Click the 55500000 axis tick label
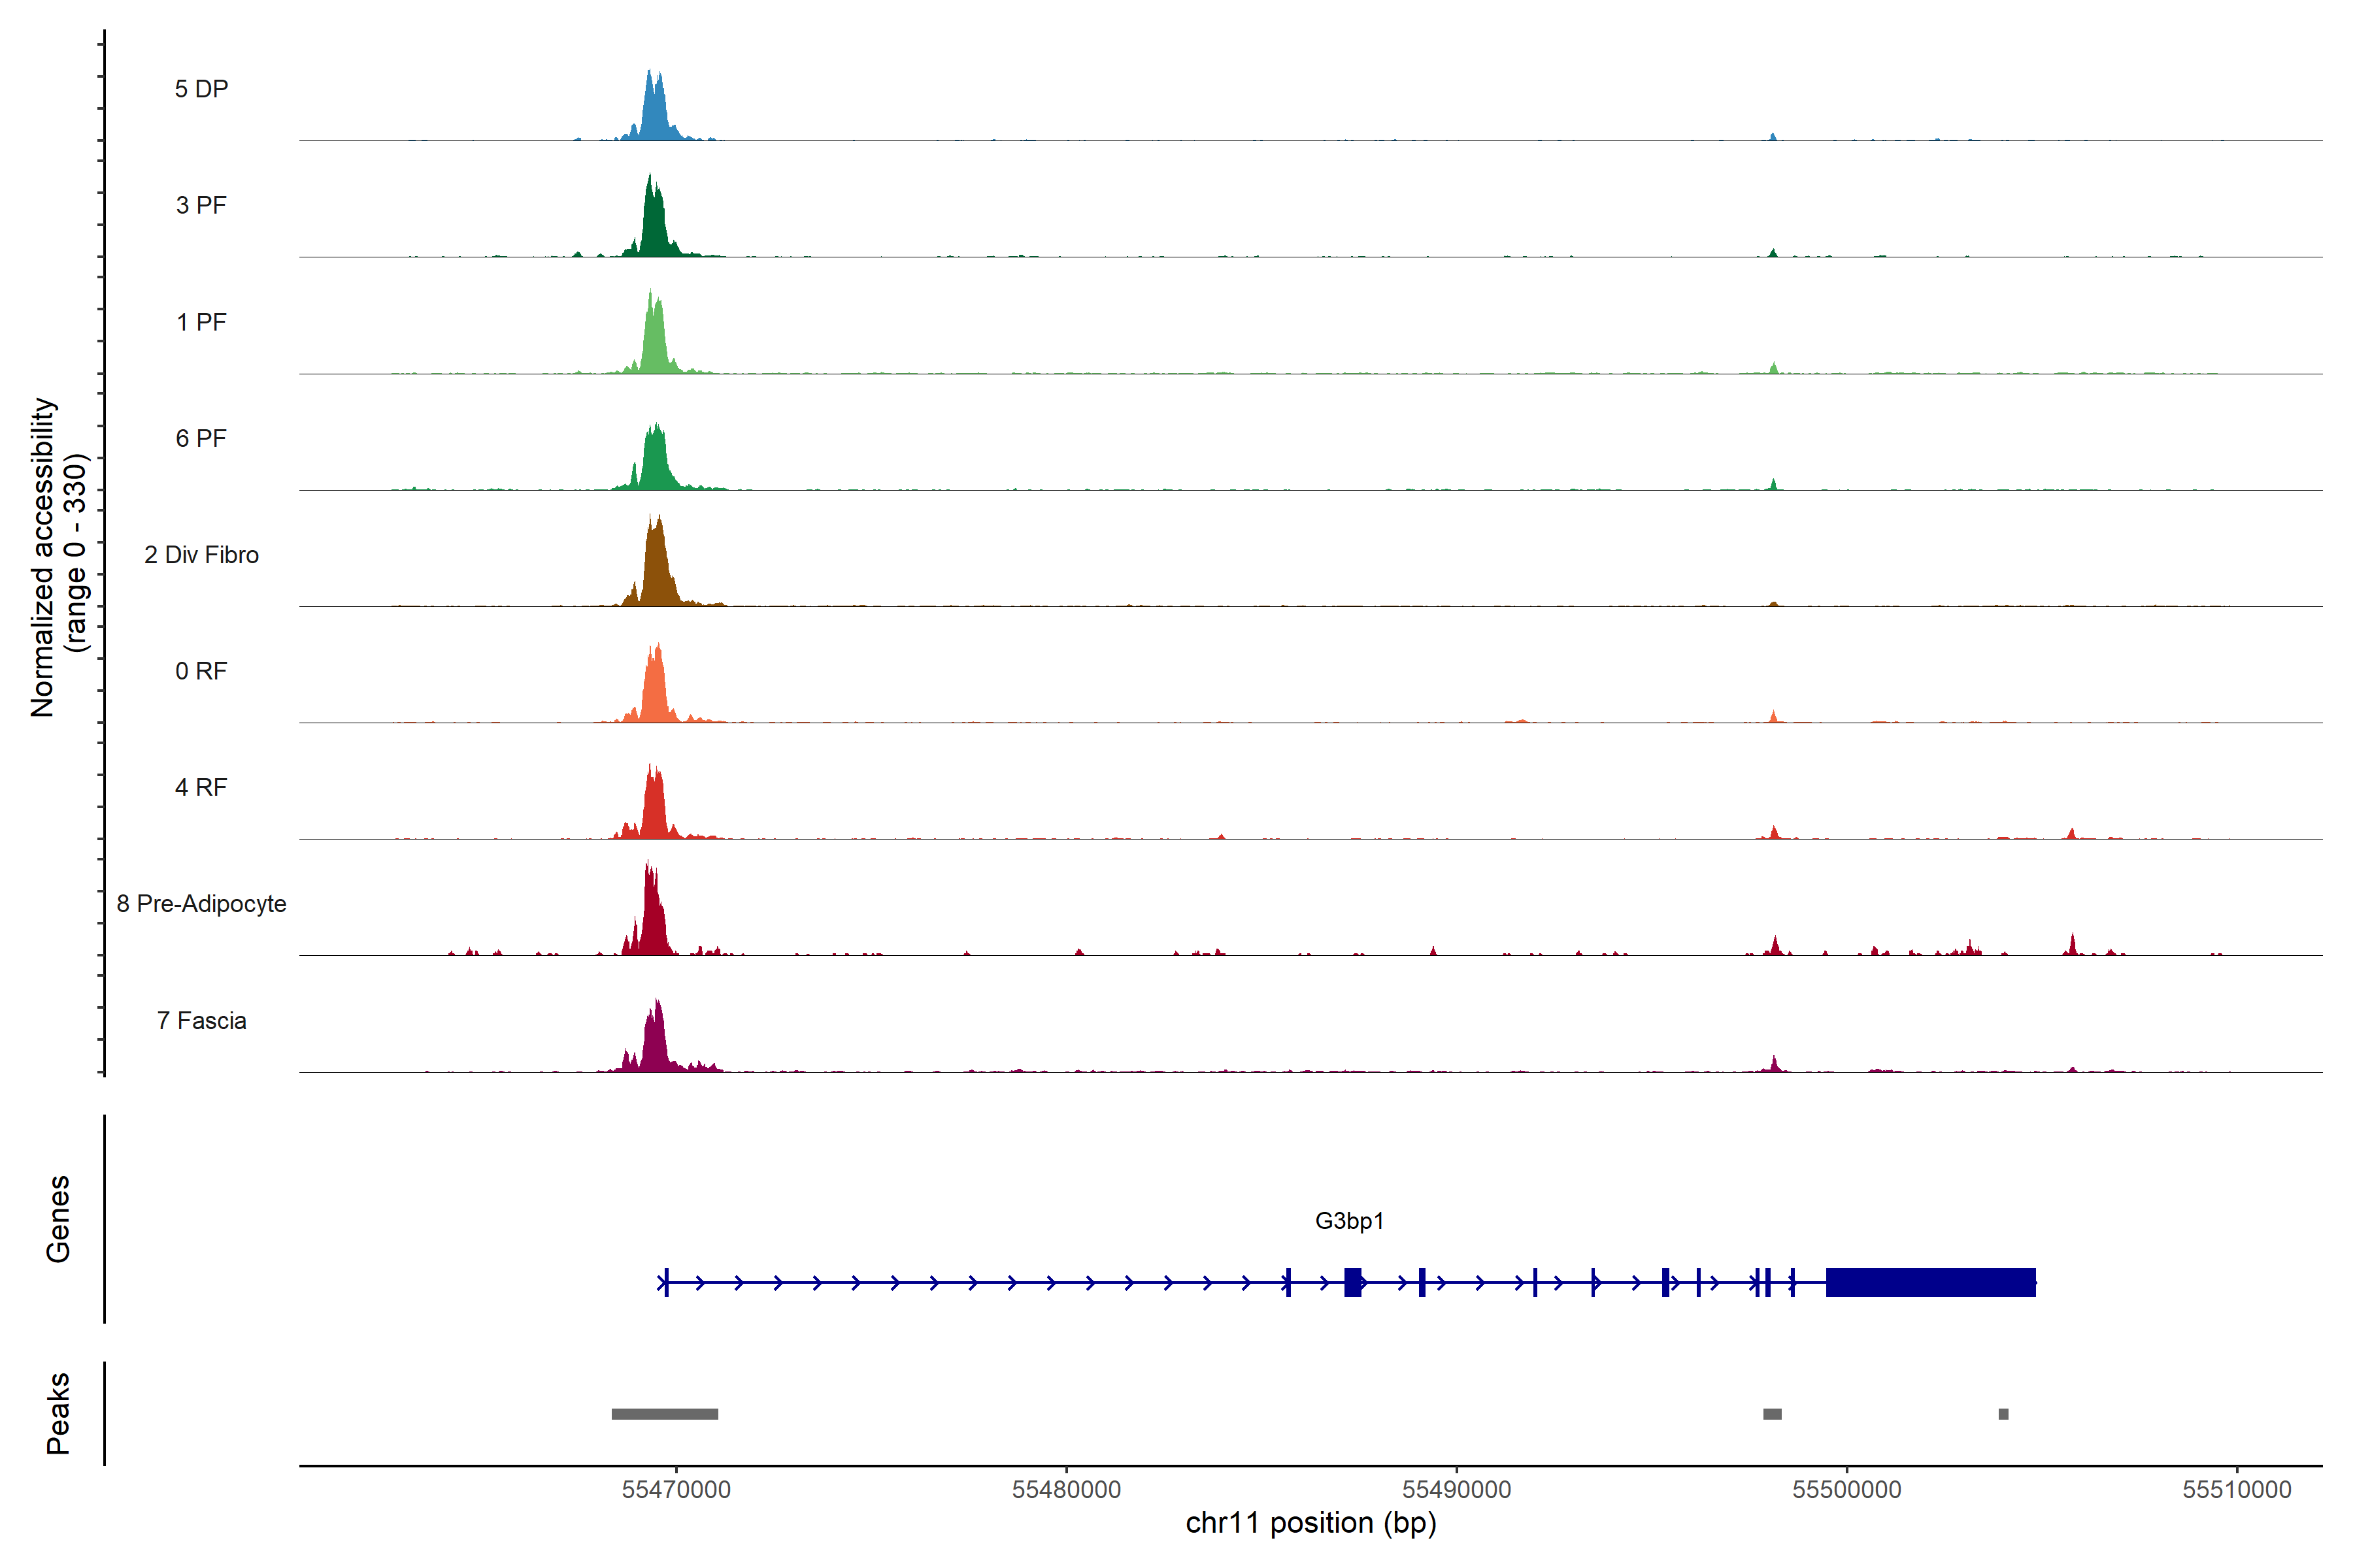This screenshot has height=1568, width=2353. 1847,1490
